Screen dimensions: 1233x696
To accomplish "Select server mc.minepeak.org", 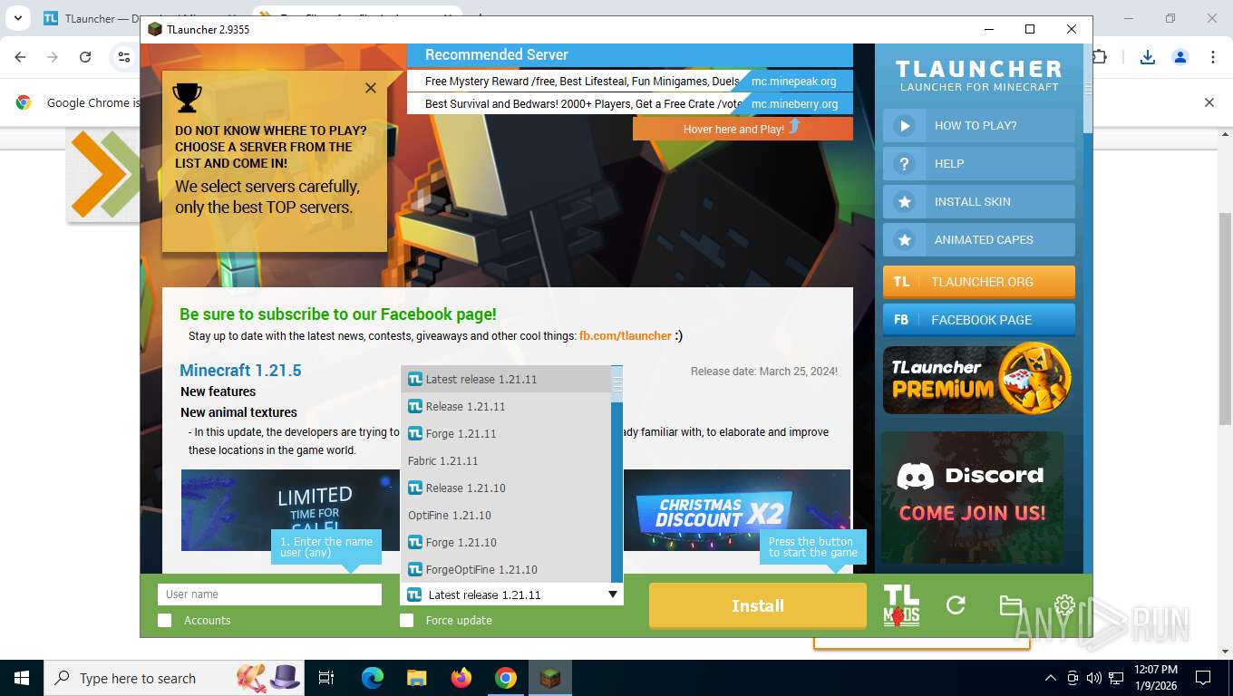I will (794, 81).
